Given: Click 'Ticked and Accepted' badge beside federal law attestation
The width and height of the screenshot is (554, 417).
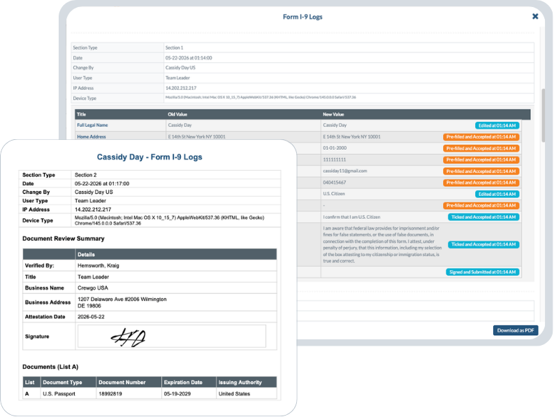Looking at the screenshot, I should (x=483, y=244).
